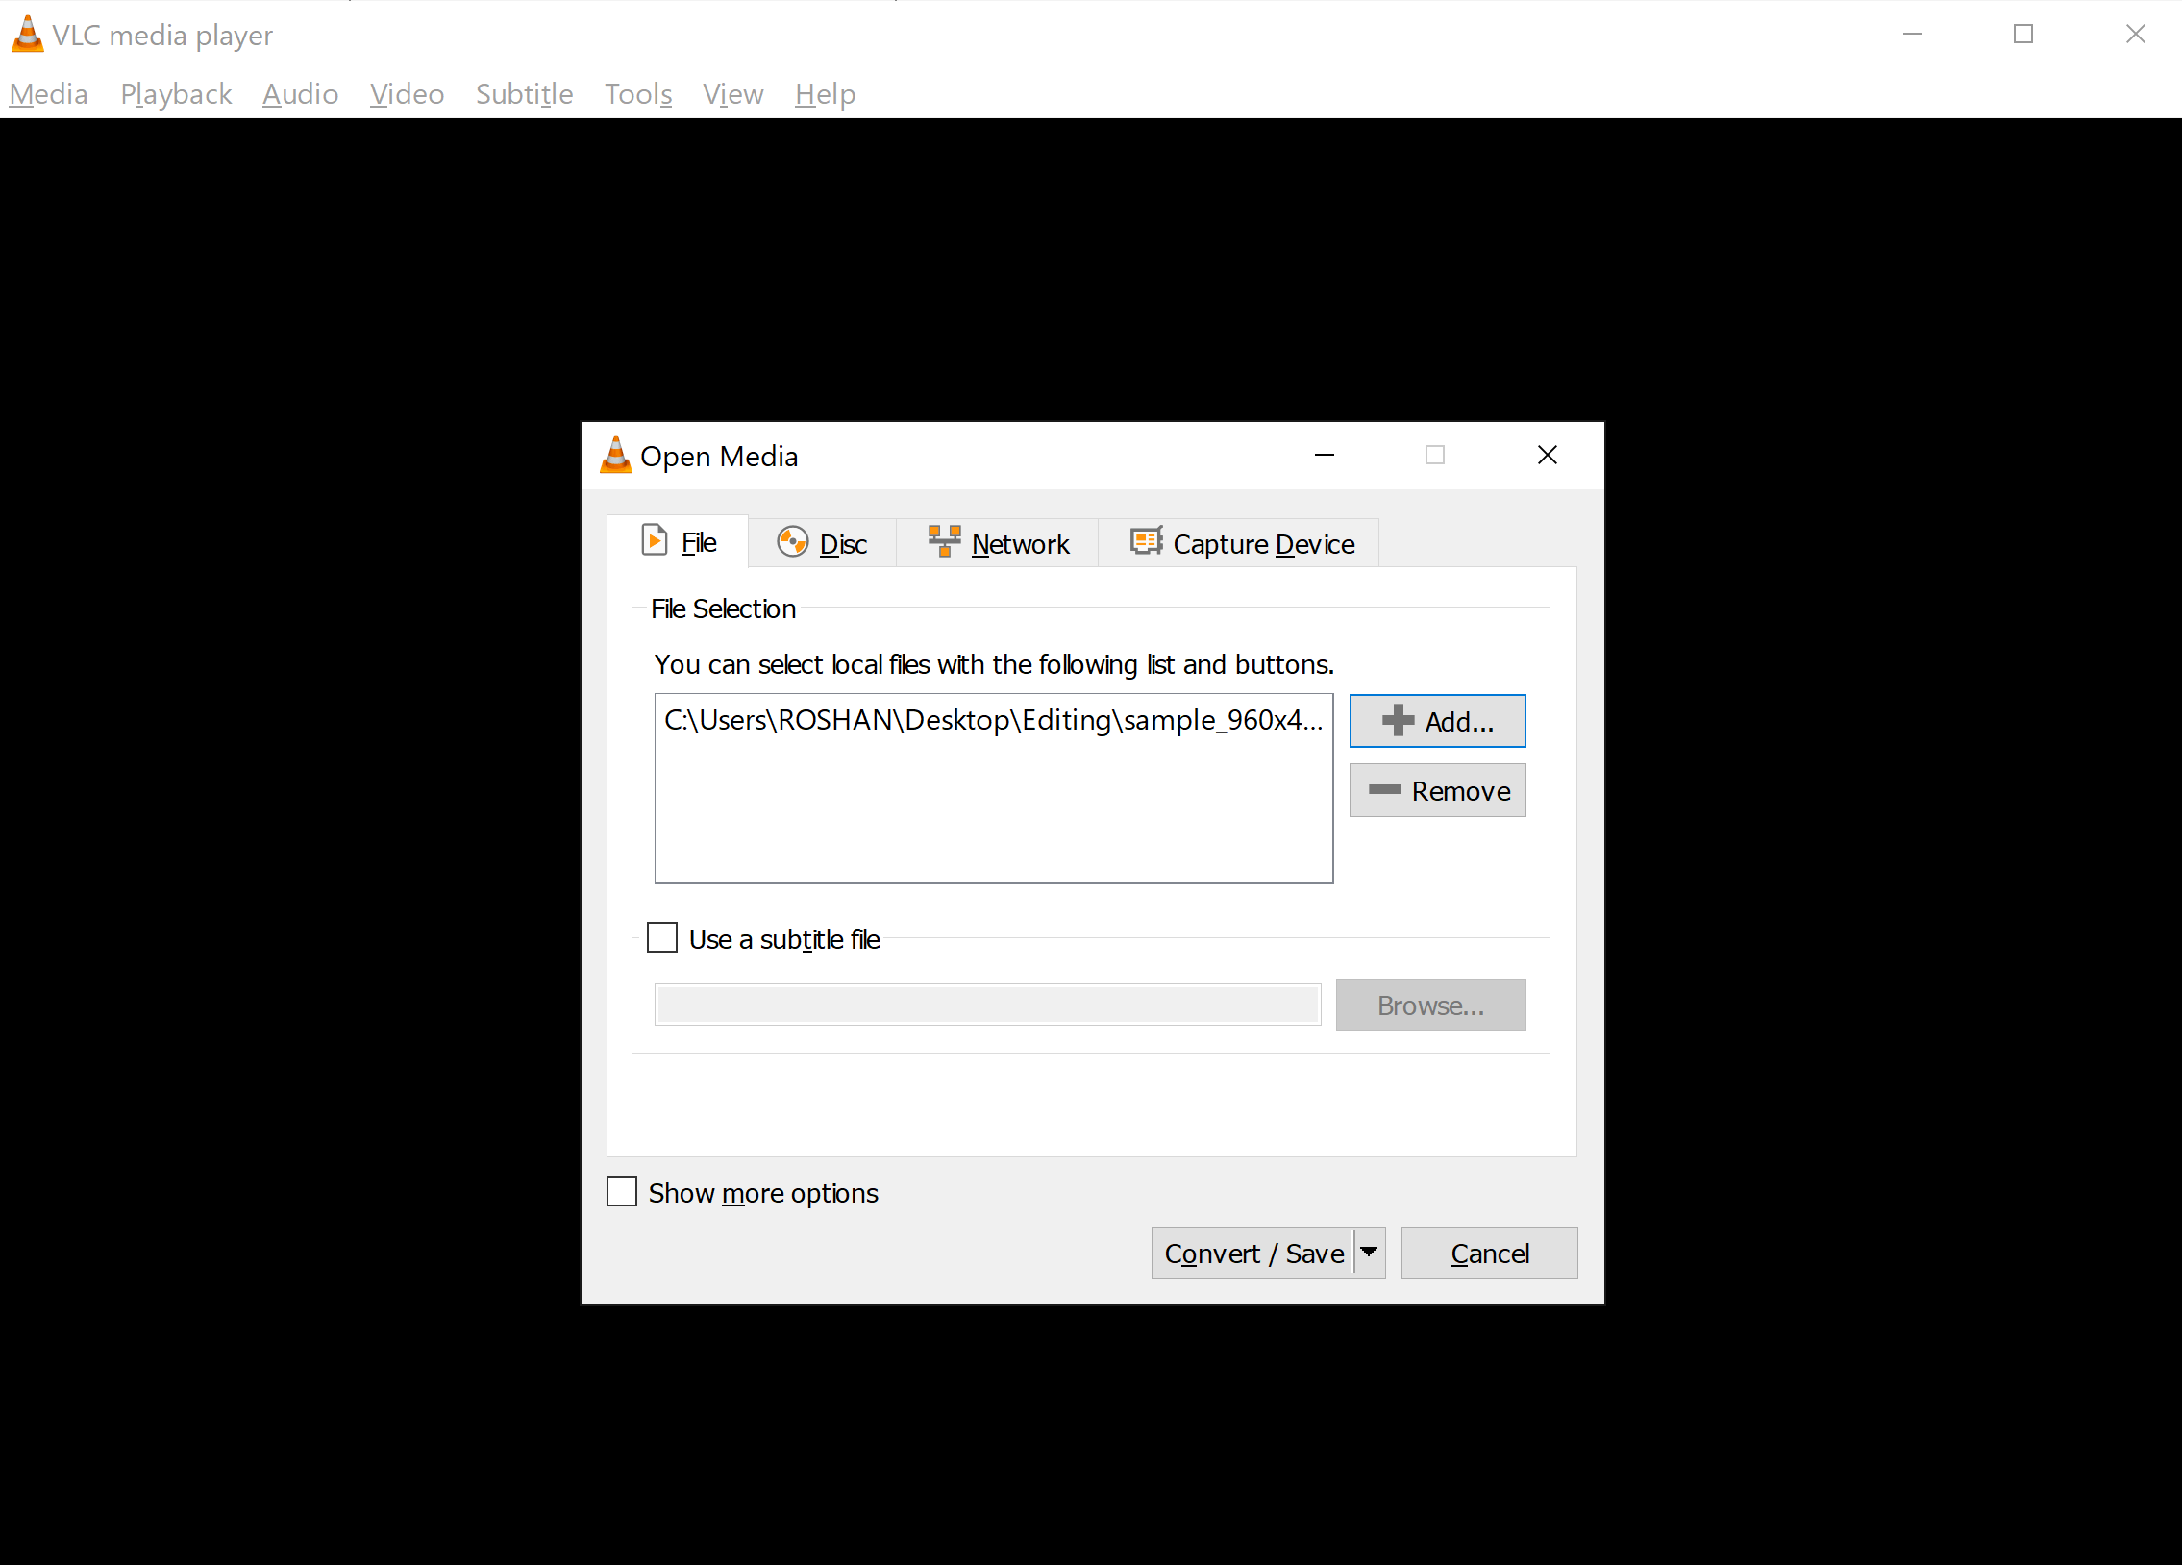Select the Capture Device tab icon
The width and height of the screenshot is (2182, 1565).
[1144, 542]
